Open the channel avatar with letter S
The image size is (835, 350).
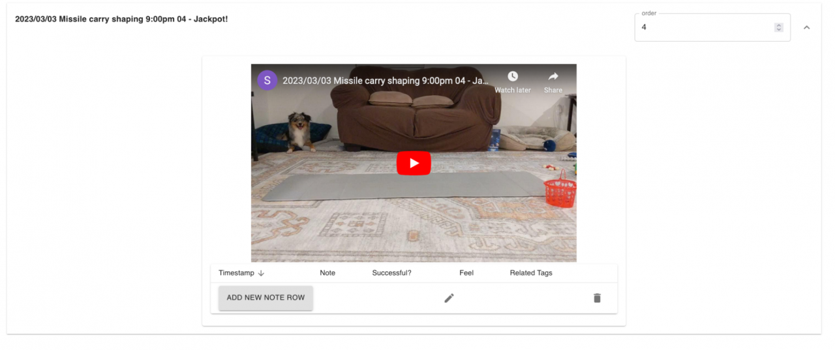point(267,80)
